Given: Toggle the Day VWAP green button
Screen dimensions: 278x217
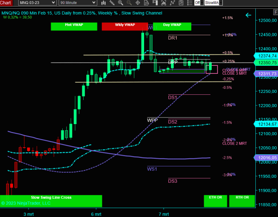Looking at the screenshot, I should tap(172, 26).
